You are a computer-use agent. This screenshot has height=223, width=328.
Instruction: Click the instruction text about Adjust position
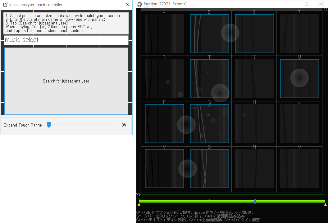click(63, 16)
